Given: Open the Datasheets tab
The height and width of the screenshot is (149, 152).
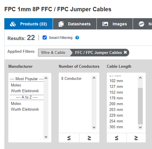Looking at the screenshot, I should click(x=75, y=24).
